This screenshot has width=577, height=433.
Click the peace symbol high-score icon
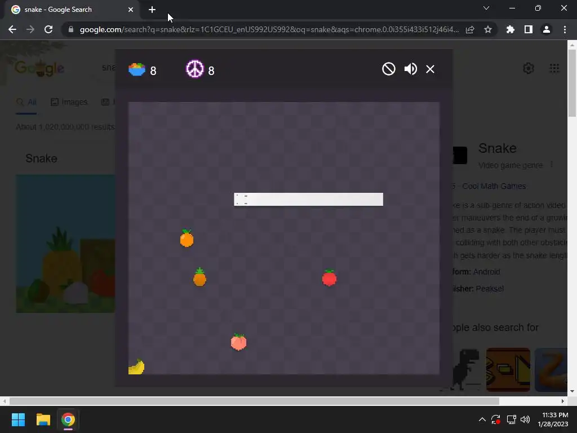(x=194, y=69)
